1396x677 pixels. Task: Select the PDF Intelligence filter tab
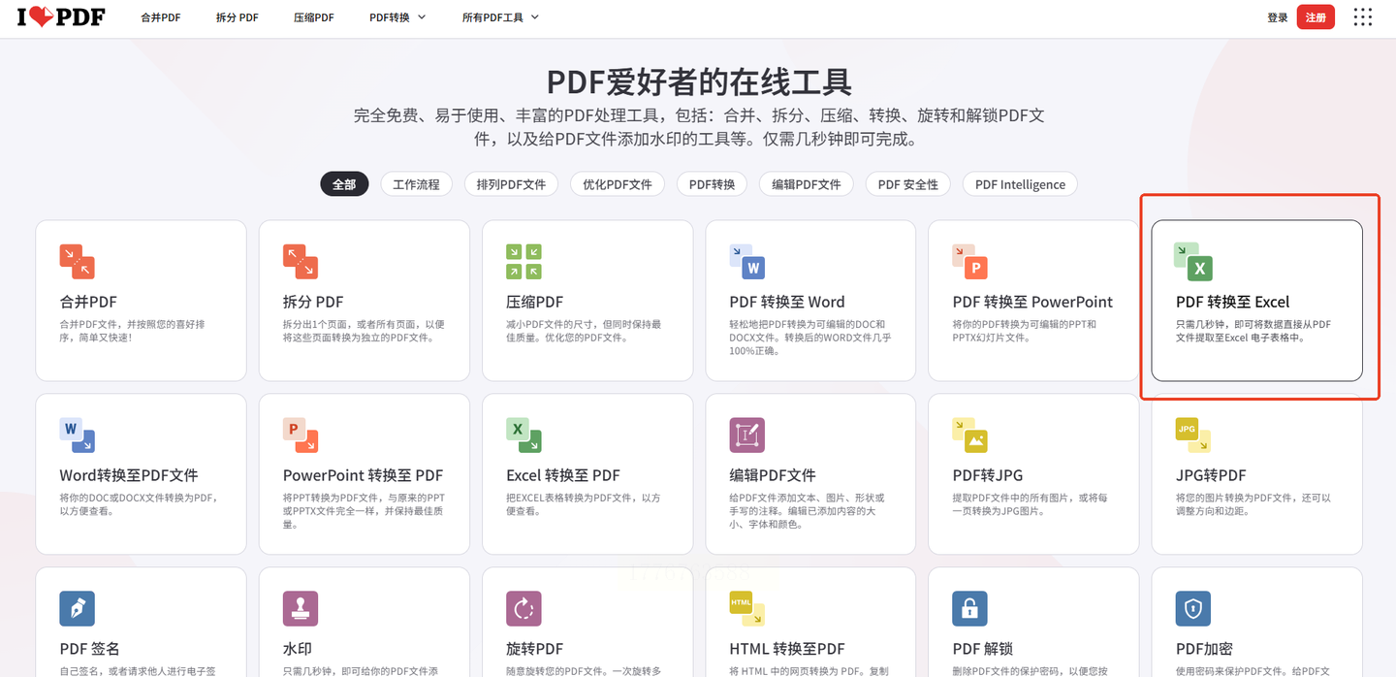click(1020, 184)
